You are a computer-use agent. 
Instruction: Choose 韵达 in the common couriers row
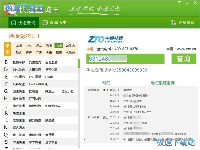tap(19, 52)
